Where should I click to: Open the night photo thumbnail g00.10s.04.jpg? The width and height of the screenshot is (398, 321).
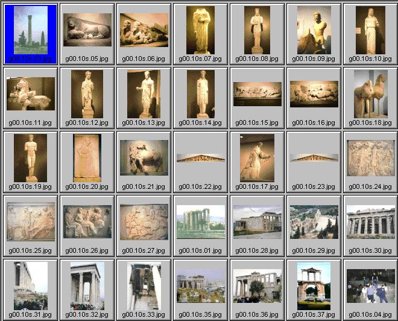370,285
